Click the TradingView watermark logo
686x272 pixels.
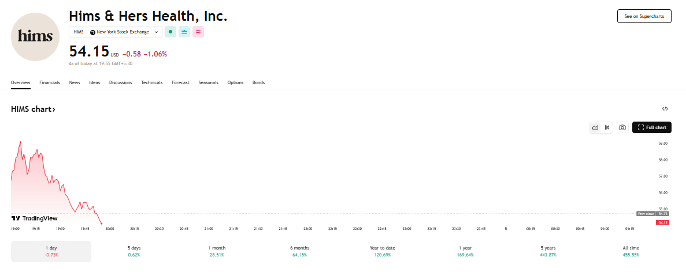34,218
